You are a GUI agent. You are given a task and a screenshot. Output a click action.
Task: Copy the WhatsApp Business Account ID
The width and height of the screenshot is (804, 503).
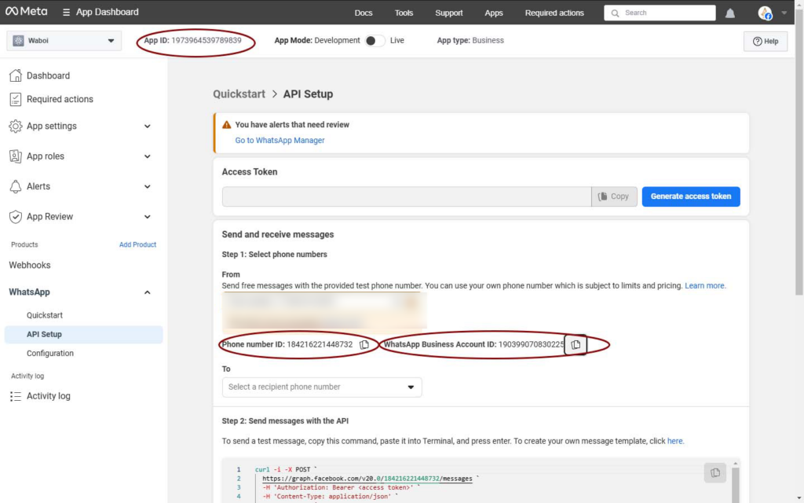(576, 344)
